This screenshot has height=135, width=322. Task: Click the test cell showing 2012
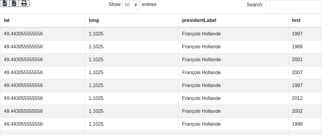pos(297,98)
